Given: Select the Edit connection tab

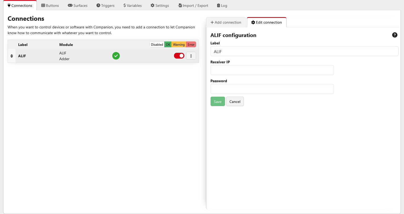Looking at the screenshot, I should (x=267, y=22).
